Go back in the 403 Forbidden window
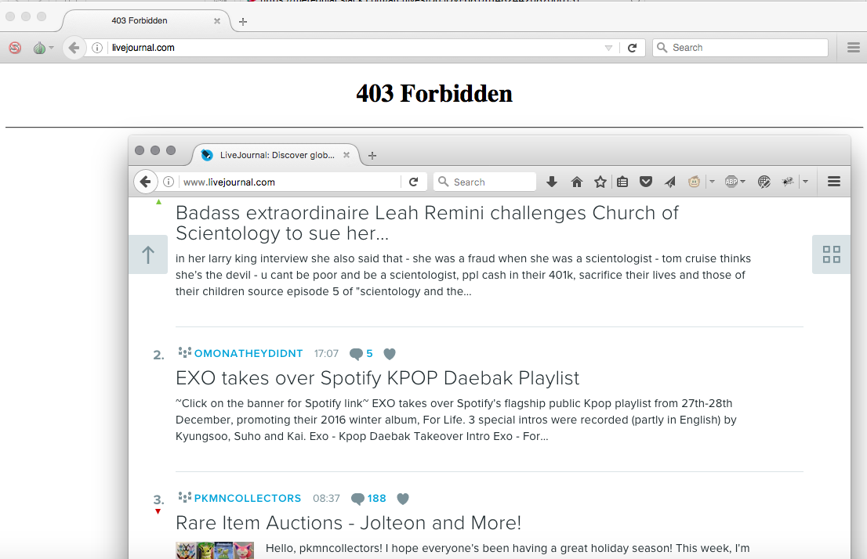The height and width of the screenshot is (559, 867). point(74,48)
